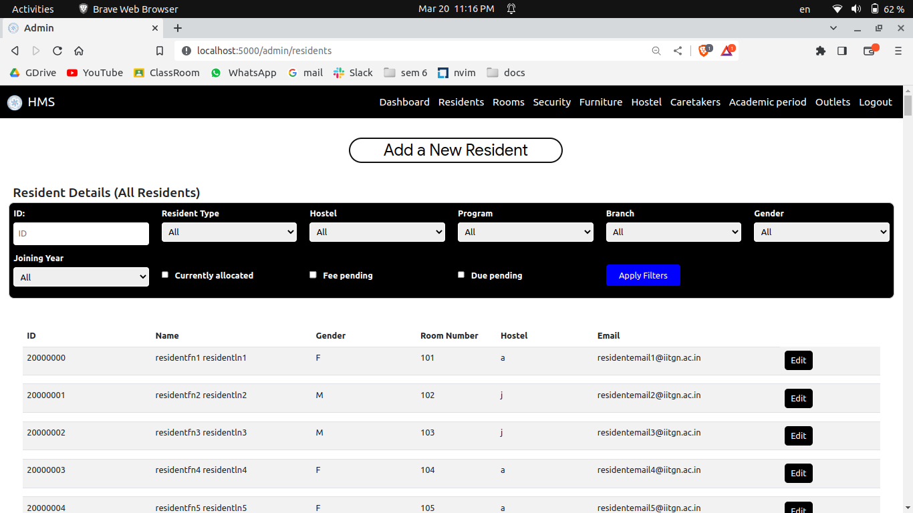Open the Resident Type dropdown

(229, 232)
